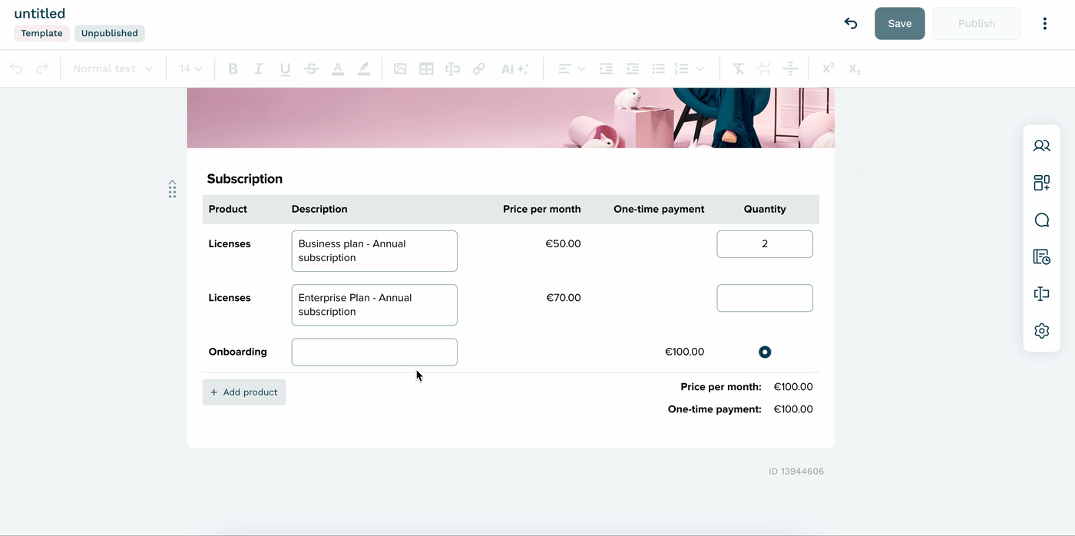Open the three-dot more options menu
1075x536 pixels.
tap(1044, 23)
